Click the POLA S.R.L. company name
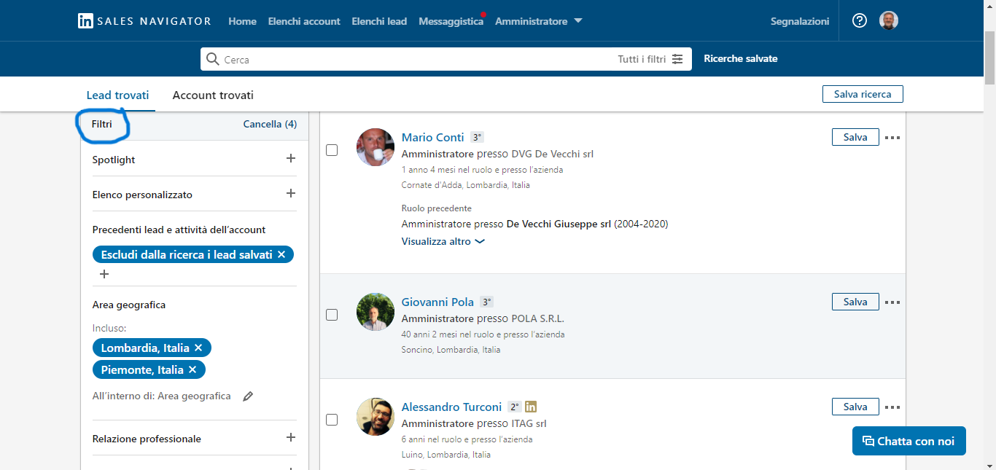996x470 pixels. point(538,318)
